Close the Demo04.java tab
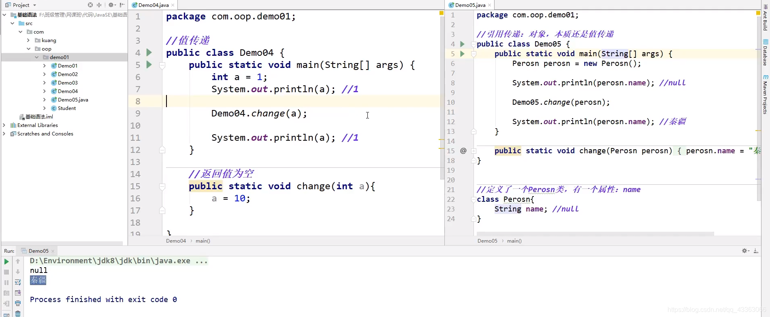This screenshot has width=770, height=317. pos(173,5)
